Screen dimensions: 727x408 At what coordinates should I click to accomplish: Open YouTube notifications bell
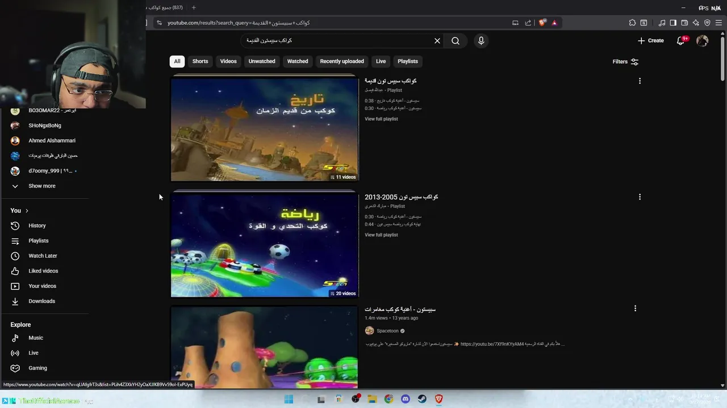pyautogui.click(x=681, y=41)
